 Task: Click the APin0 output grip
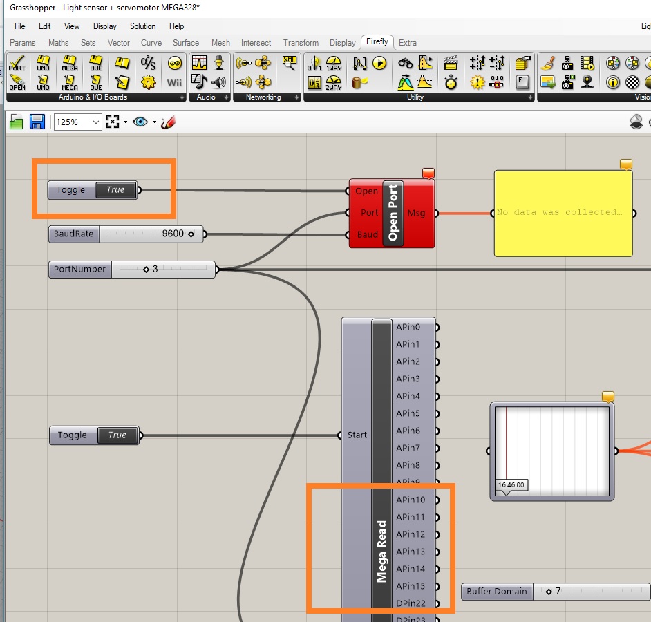pyautogui.click(x=437, y=327)
